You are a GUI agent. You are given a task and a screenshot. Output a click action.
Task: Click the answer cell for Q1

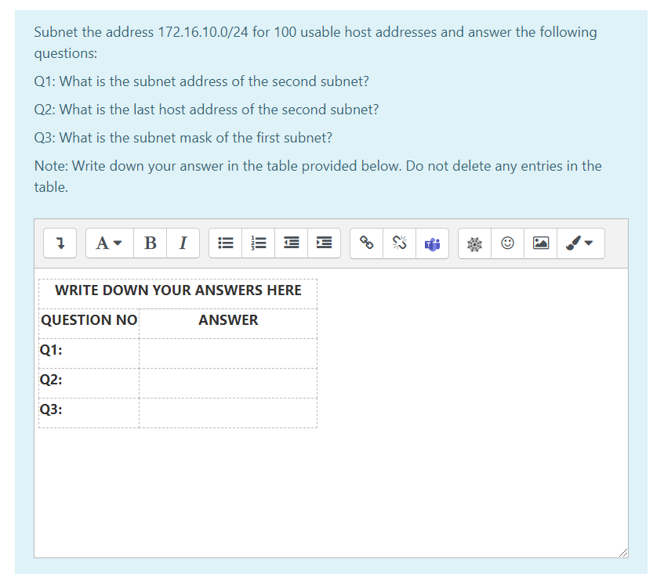click(x=228, y=352)
